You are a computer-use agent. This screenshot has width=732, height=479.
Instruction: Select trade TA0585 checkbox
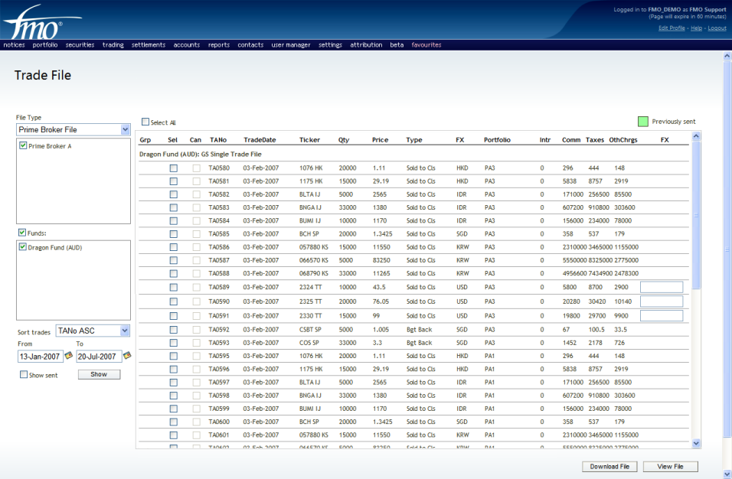coord(174,233)
